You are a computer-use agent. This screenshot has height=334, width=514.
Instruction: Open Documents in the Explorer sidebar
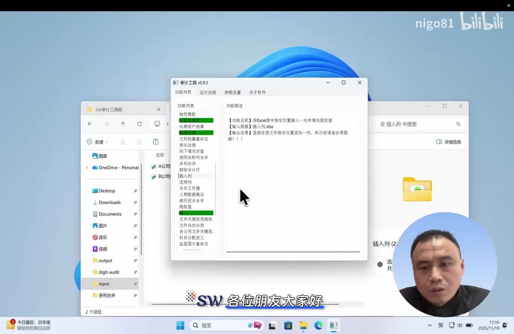[107, 214]
